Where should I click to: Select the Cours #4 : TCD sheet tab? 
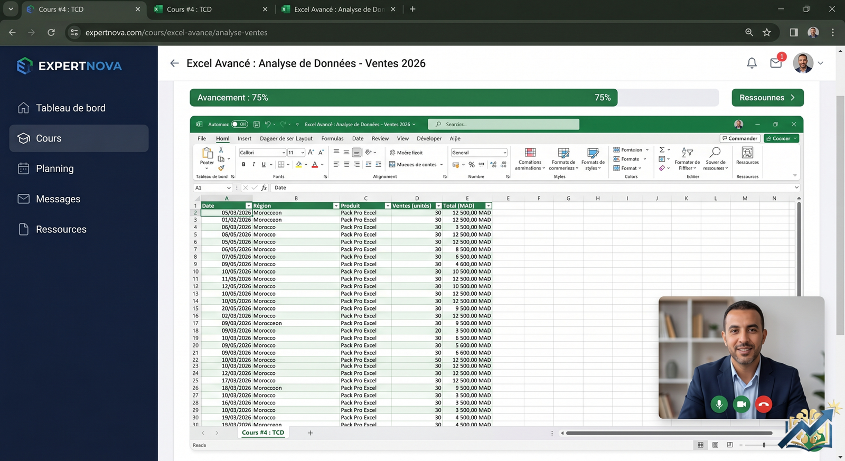[263, 432]
